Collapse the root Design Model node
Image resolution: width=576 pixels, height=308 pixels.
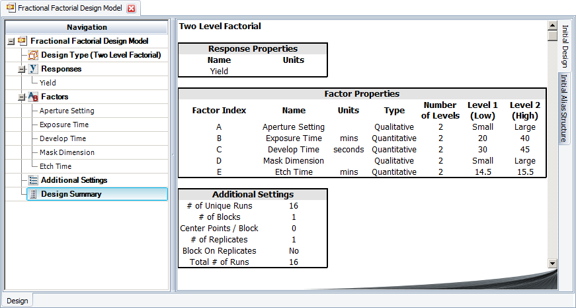11,41
